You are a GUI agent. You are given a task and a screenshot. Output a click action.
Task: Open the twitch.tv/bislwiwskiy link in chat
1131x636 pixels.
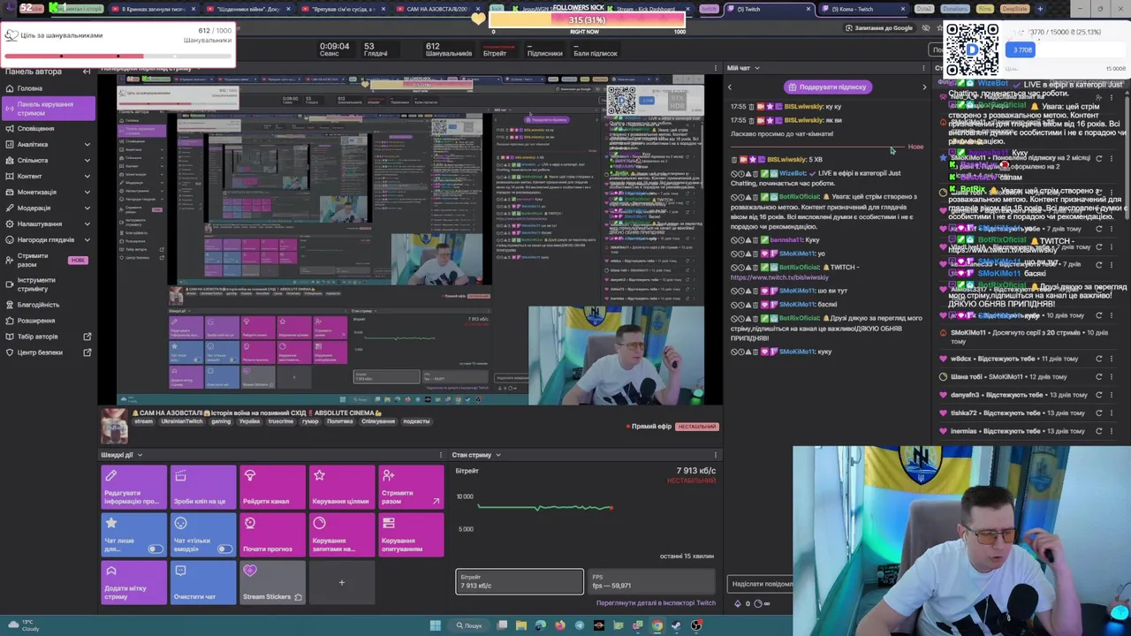click(x=779, y=277)
